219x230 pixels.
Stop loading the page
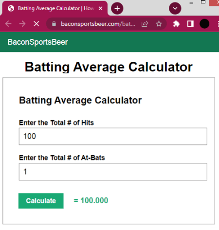click(x=36, y=24)
